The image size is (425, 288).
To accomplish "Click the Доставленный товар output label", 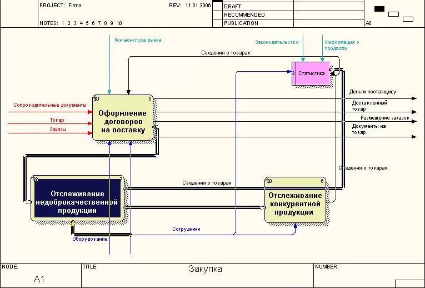I will (369, 106).
